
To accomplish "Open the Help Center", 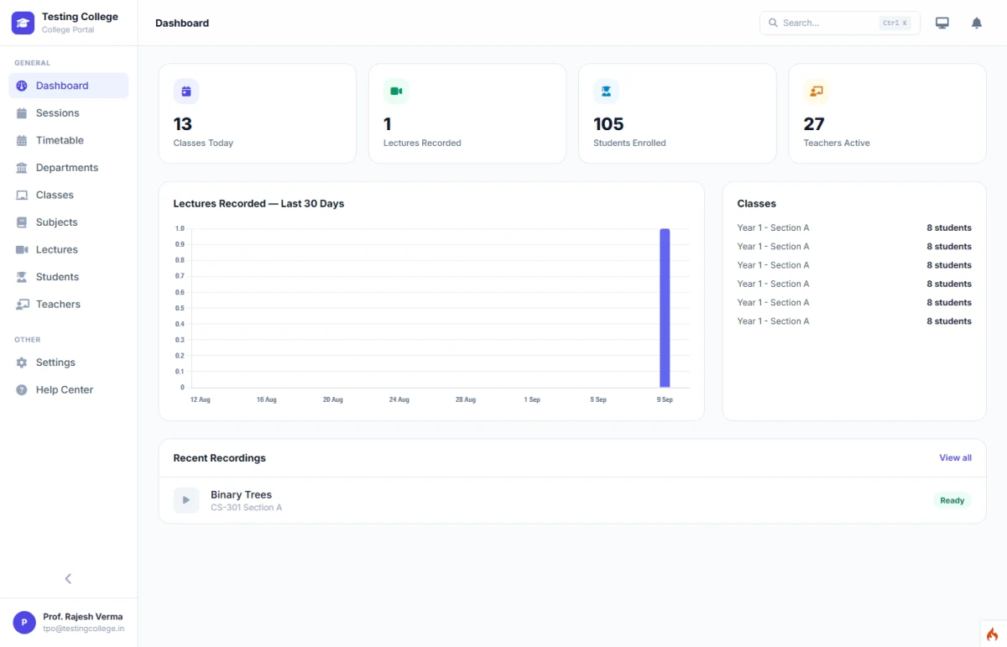I will click(69, 390).
